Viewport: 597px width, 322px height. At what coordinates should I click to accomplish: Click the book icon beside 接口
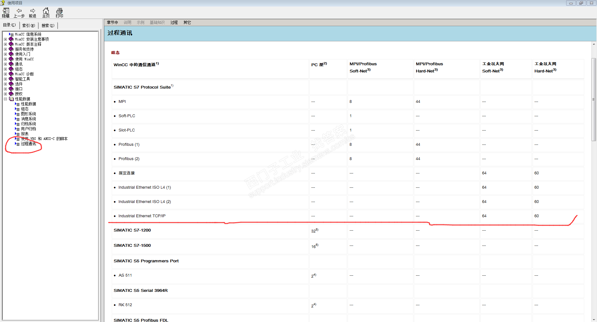(x=11, y=89)
